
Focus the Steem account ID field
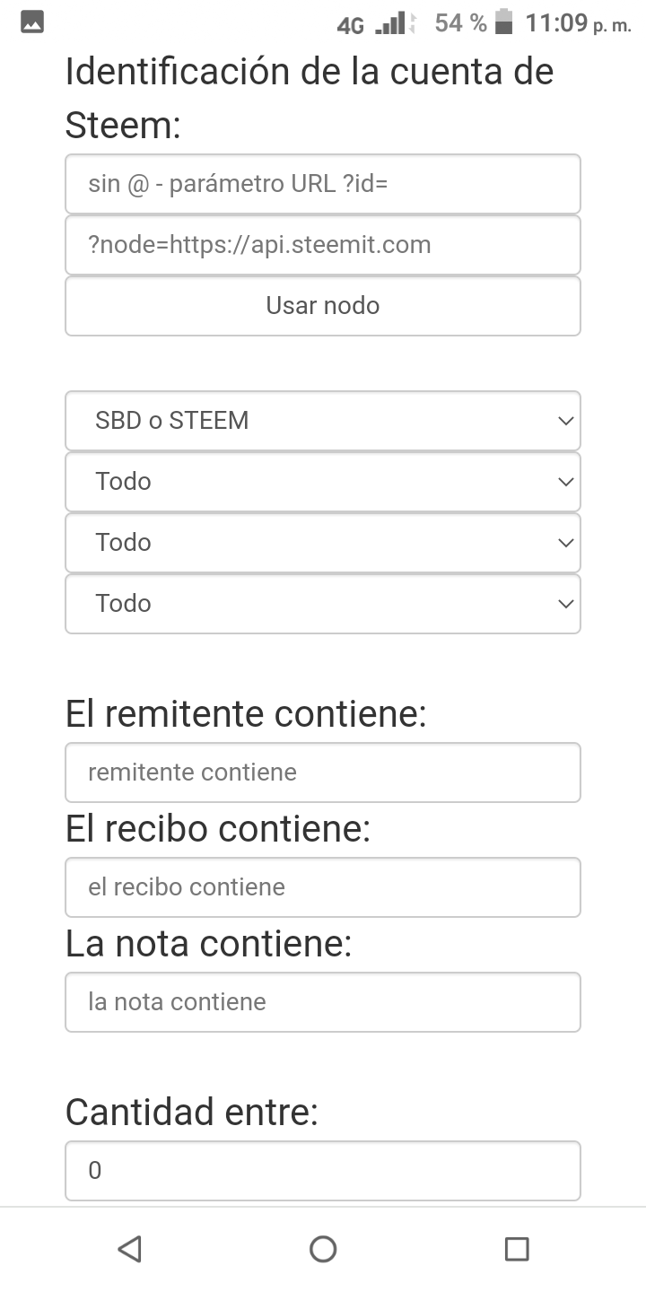(323, 184)
